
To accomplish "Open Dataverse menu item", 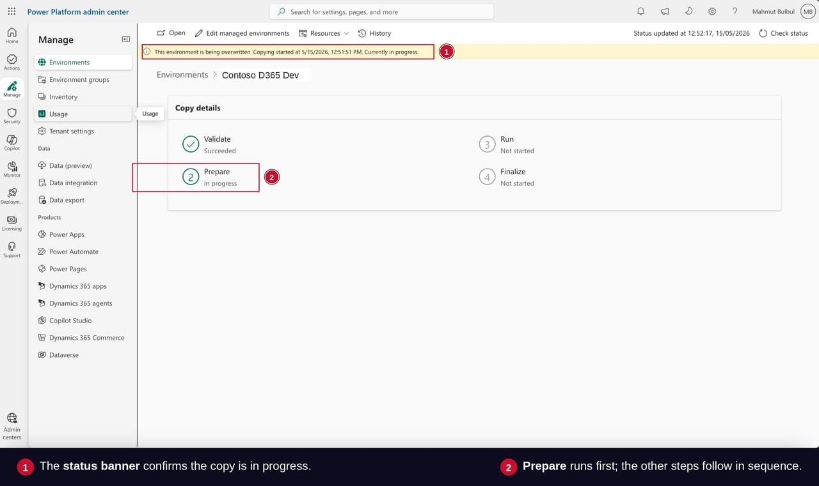I will [x=83, y=355].
